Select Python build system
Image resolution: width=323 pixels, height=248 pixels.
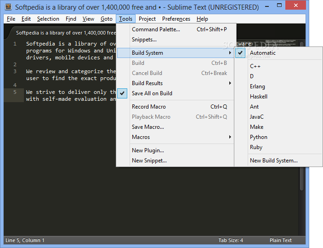[278, 137]
